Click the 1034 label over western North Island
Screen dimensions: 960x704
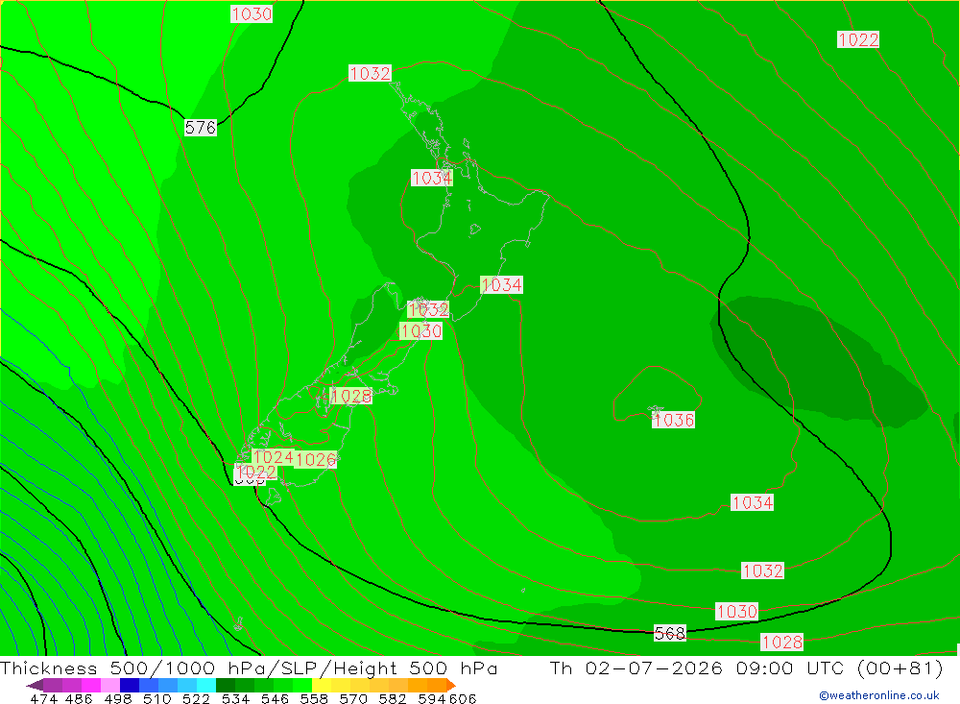click(x=432, y=178)
